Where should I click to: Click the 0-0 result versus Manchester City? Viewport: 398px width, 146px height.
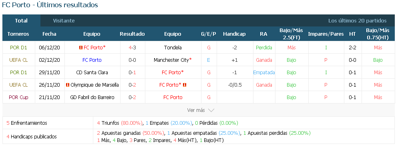(132, 60)
